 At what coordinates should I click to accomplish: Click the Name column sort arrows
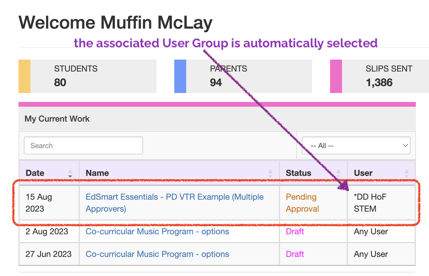coord(270,173)
